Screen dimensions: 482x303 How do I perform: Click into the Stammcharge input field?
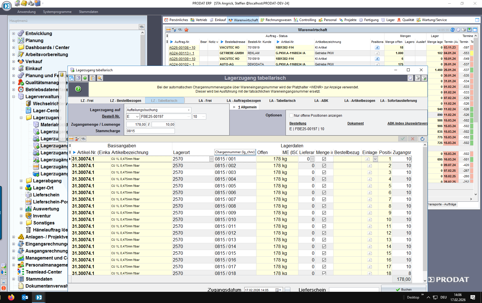[150, 131]
